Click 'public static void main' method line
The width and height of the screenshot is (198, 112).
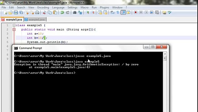[x=58, y=30]
